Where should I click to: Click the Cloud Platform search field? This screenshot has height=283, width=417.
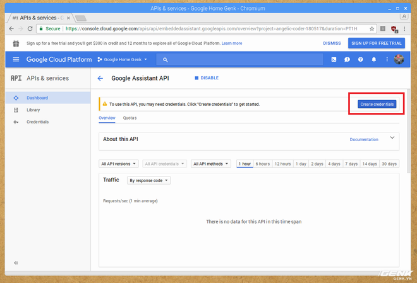[239, 60]
